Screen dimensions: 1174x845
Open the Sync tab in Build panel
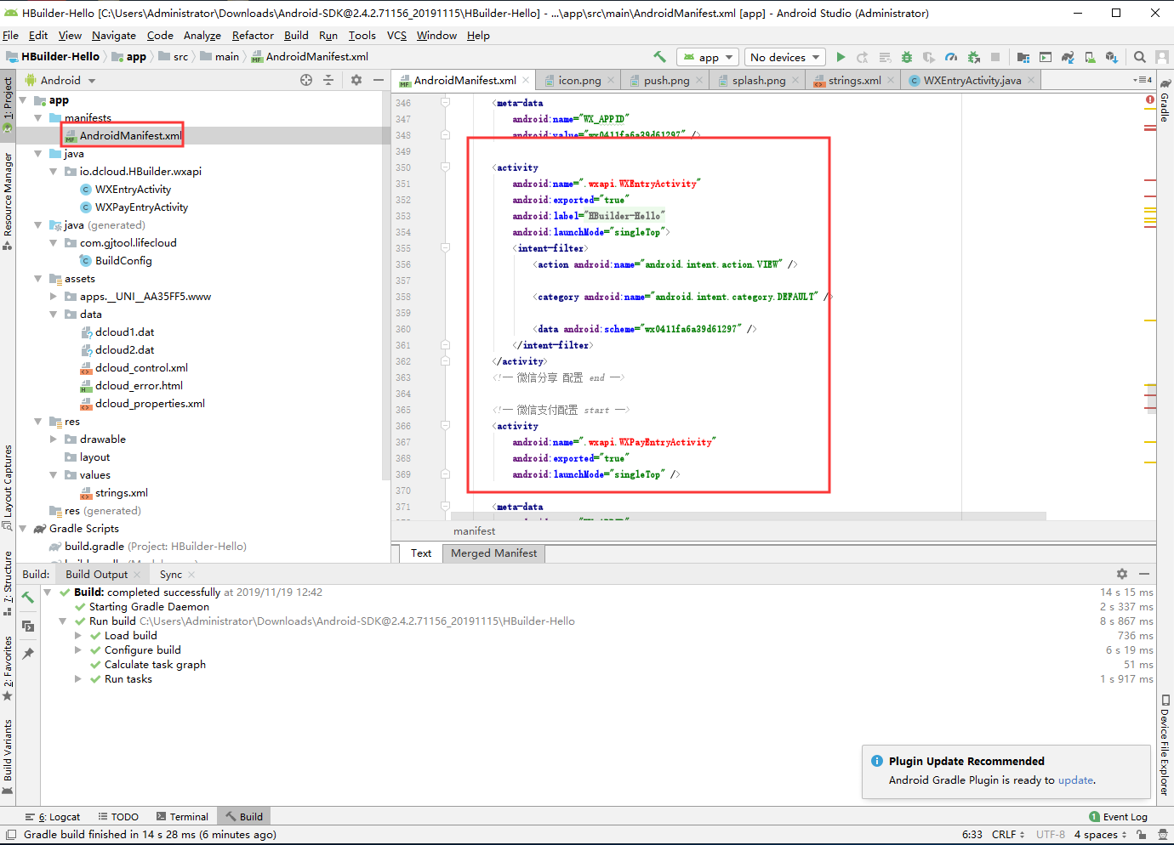[171, 575]
